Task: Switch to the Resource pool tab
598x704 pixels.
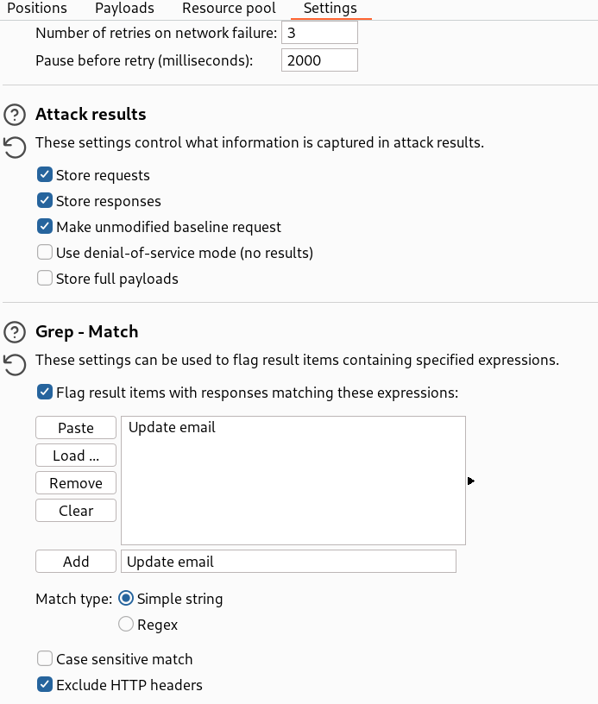Action: pyautogui.click(x=228, y=9)
